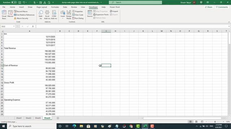This screenshot has width=231, height=129.
Task: Open the Undo history dropdown arrow
Action: click(x=26, y=3)
